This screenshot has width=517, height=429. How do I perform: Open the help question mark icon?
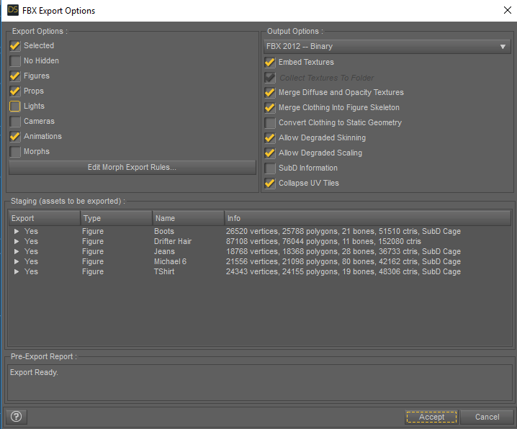[x=16, y=417]
